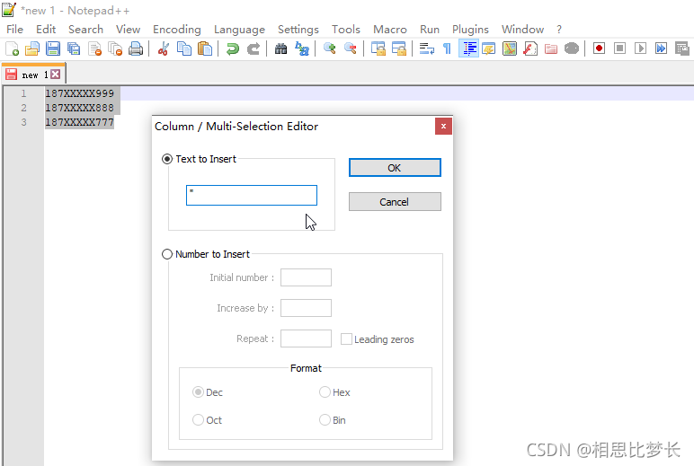Click the Save All toolbar icon
Screen dimensions: 694x466
[x=74, y=48]
